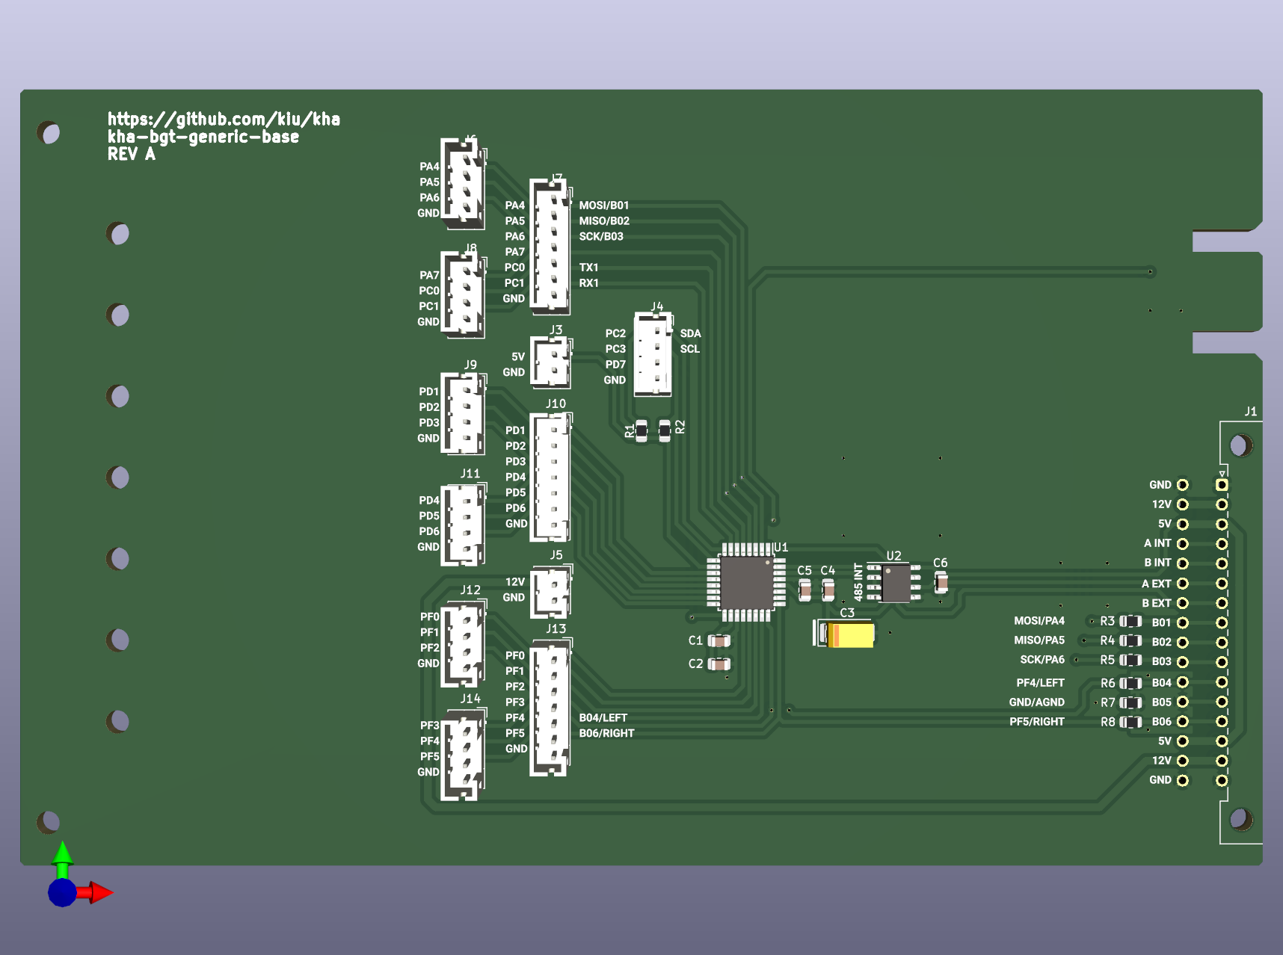Select the C4 capacitor left of U2
This screenshot has height=955, width=1283.
828,590
